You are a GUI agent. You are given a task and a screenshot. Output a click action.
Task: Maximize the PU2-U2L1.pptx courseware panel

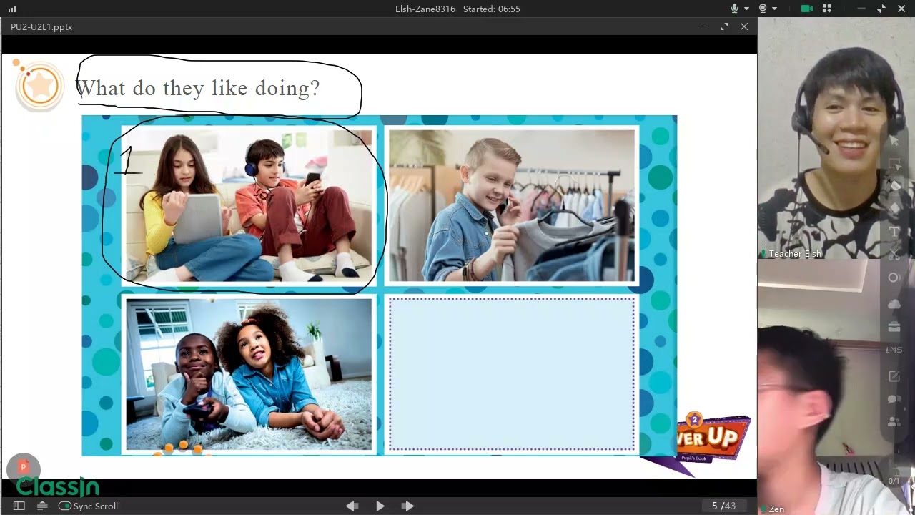pyautogui.click(x=724, y=26)
